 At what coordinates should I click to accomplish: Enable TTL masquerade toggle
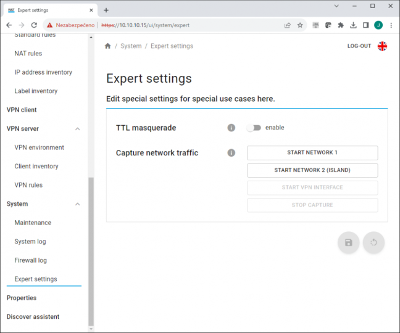coord(254,128)
